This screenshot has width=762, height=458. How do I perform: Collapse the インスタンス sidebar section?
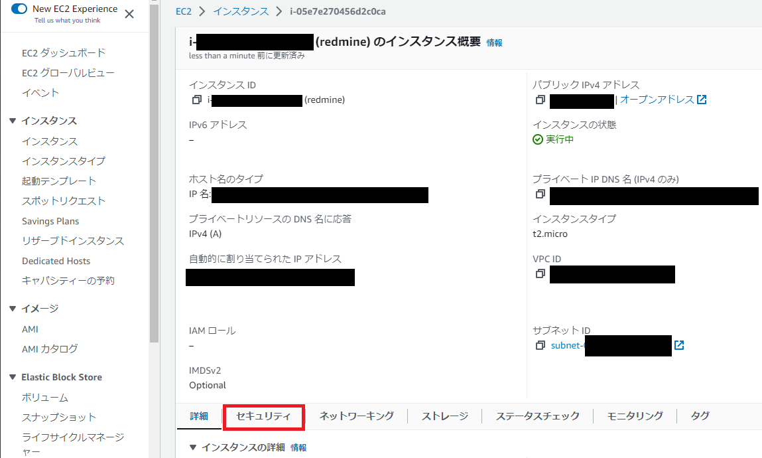[13, 121]
